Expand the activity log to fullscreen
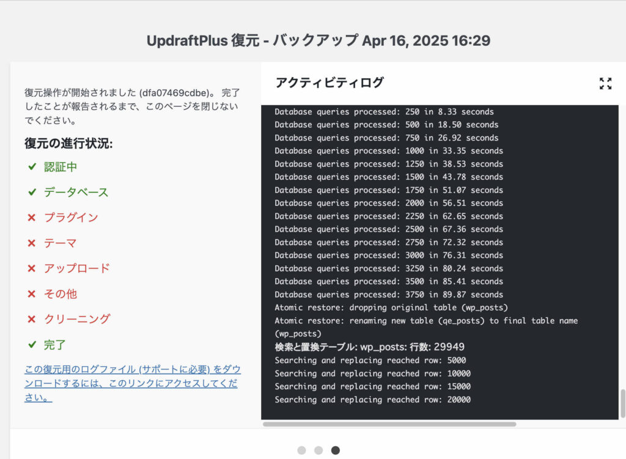The image size is (626, 459). coord(605,83)
